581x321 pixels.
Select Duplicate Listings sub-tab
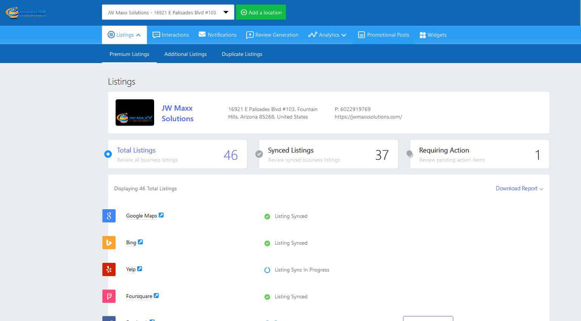(x=242, y=54)
